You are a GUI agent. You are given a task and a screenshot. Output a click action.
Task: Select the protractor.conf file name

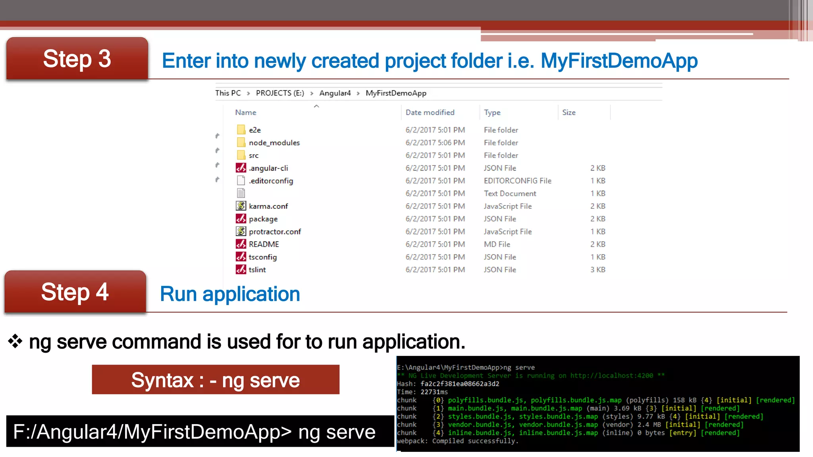click(x=275, y=231)
